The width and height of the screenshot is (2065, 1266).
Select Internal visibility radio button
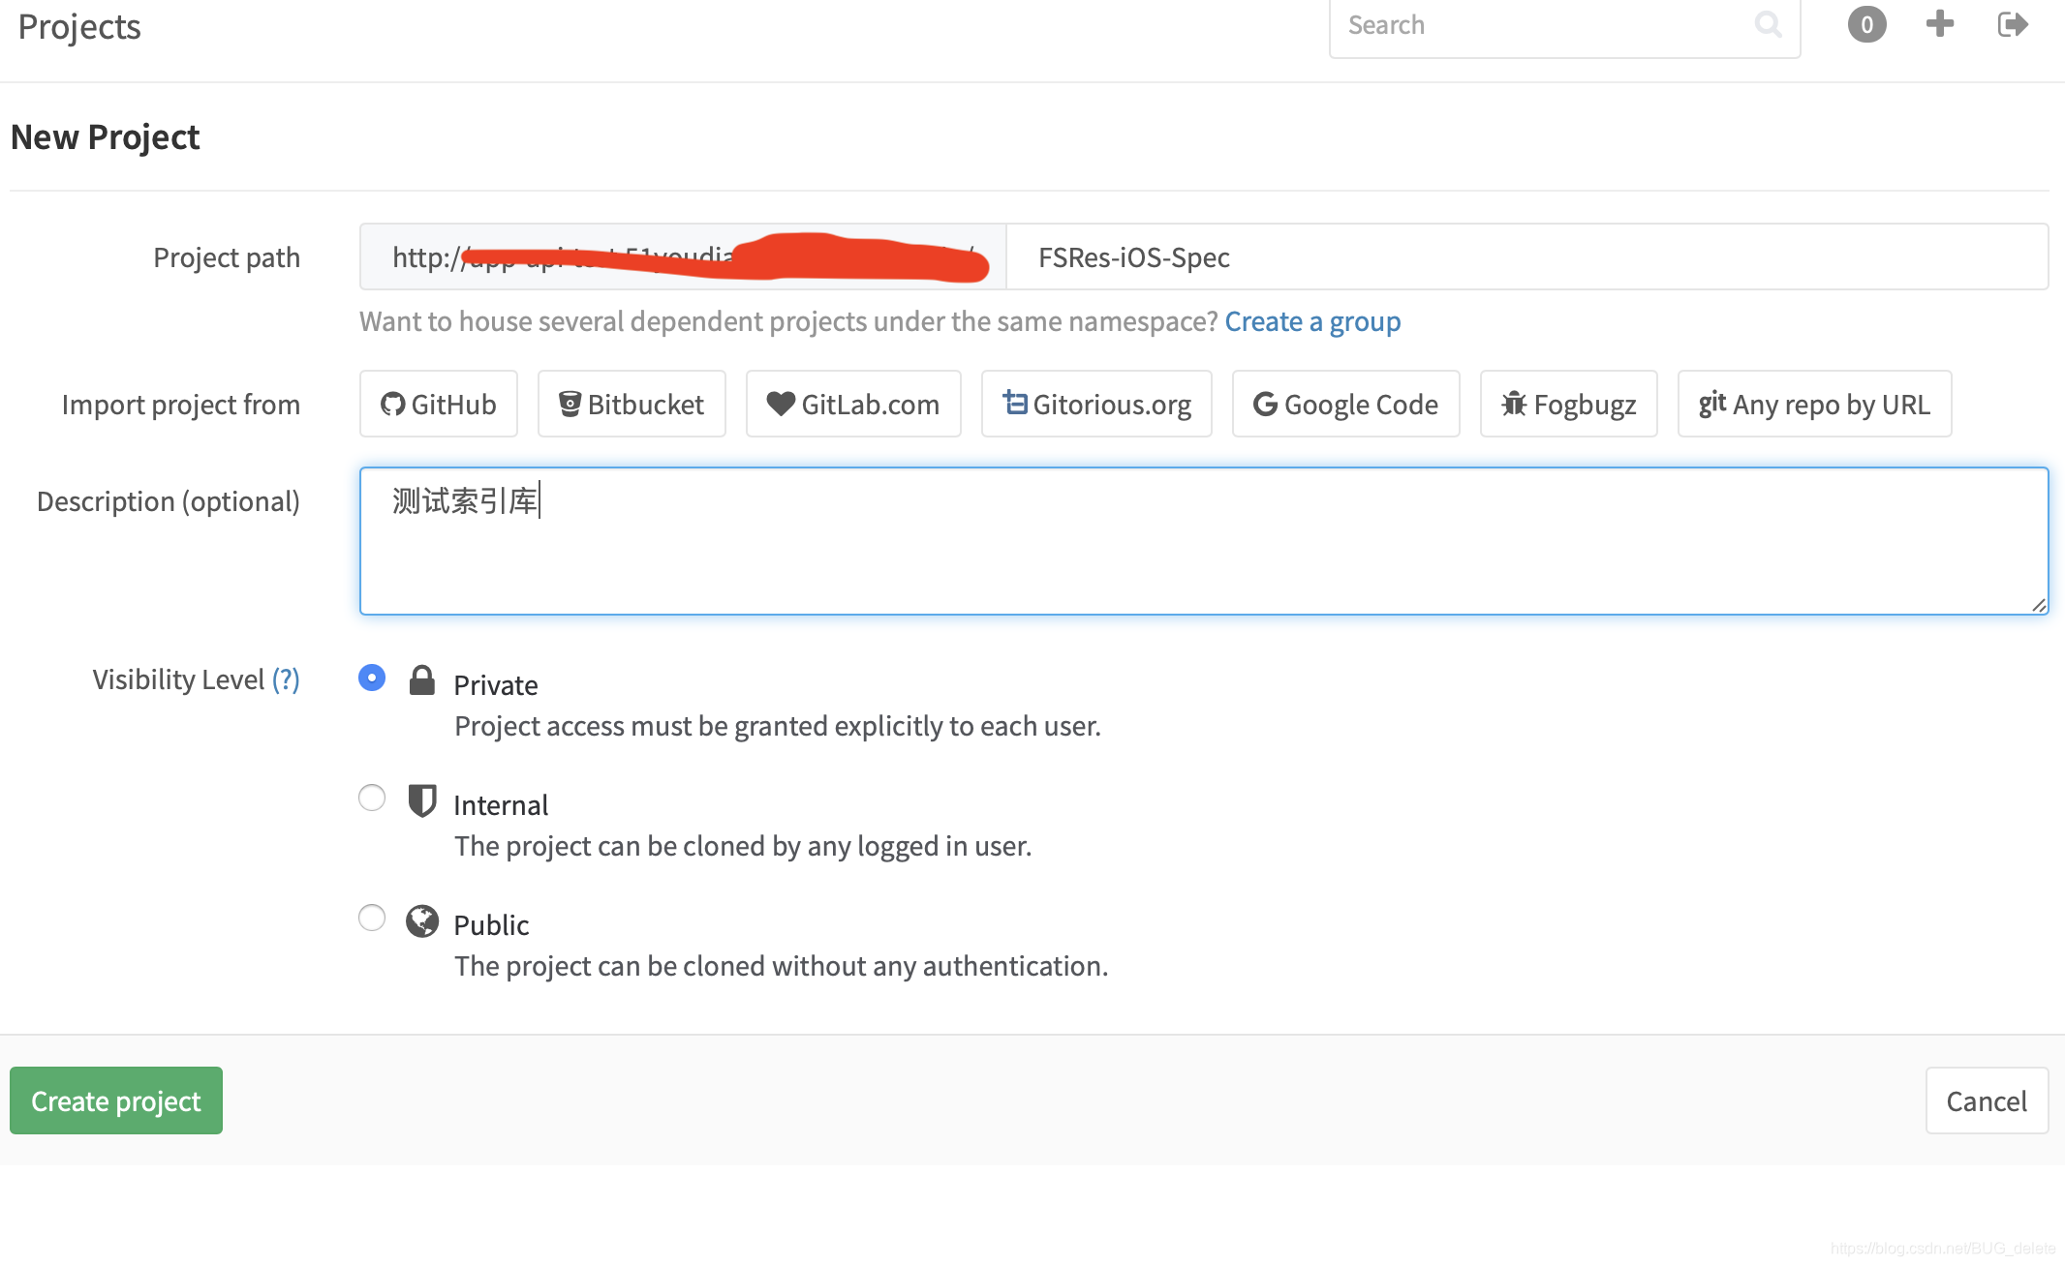click(x=372, y=798)
